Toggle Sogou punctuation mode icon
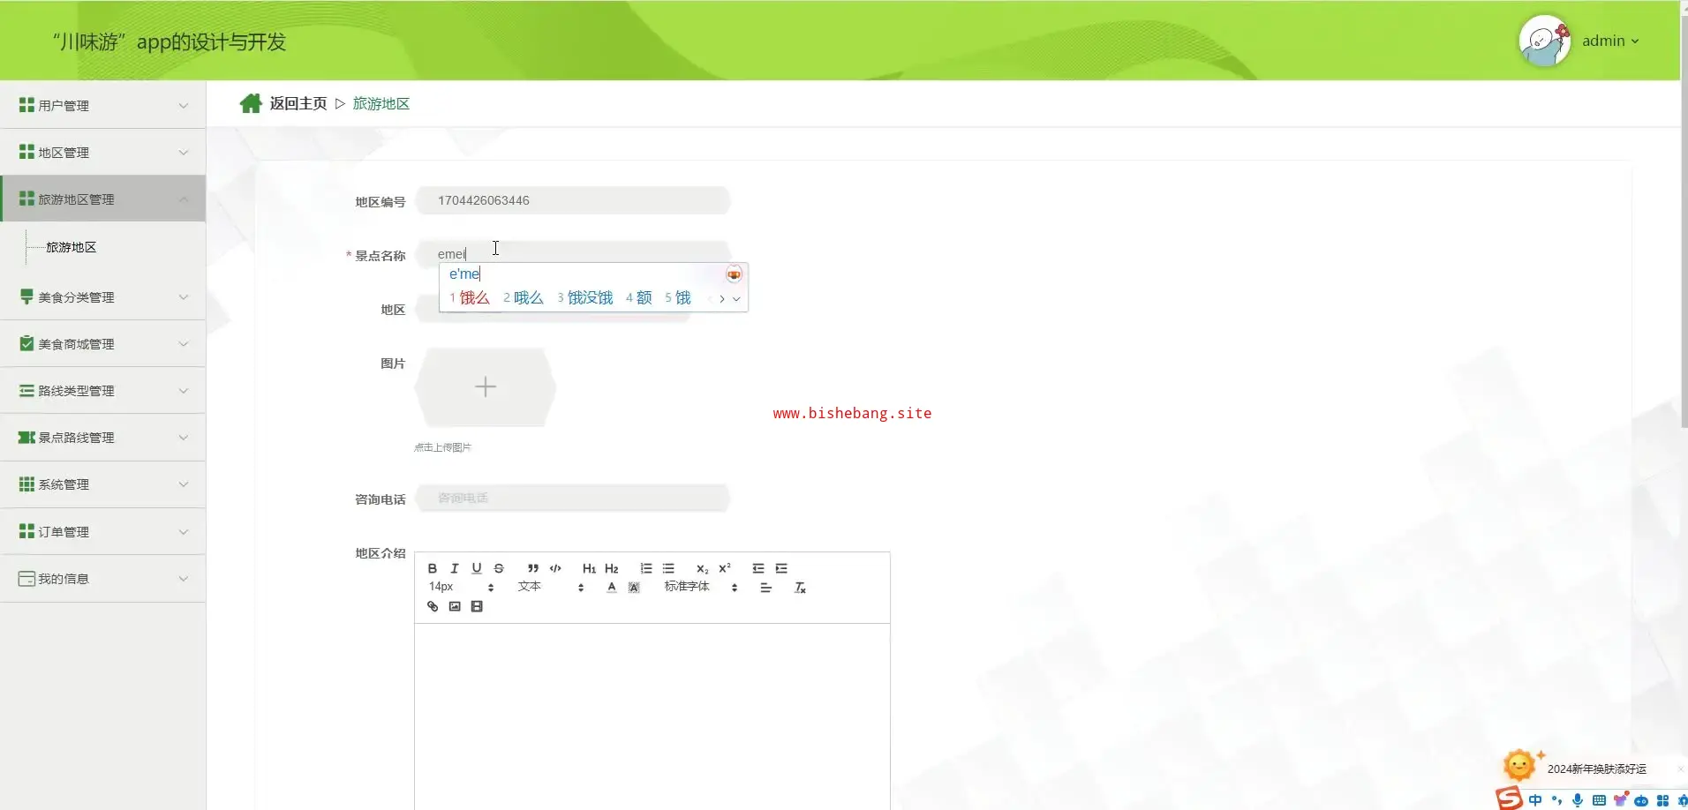The width and height of the screenshot is (1688, 810). 1556,800
